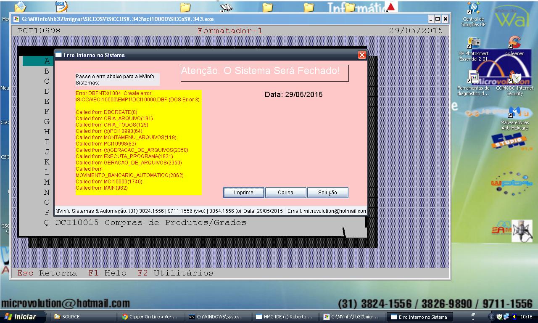Click the Called from MAIN(962) line
The height and width of the screenshot is (323, 538).
(102, 188)
